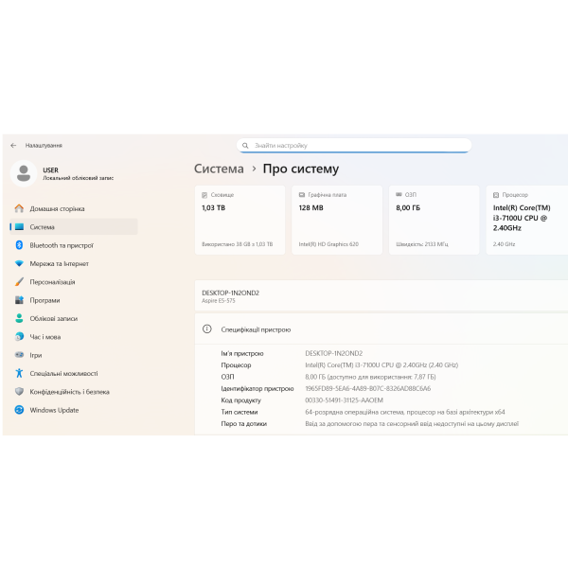Screen dimensions: 568x568
Task: Click the Сховище storage card icon
Action: click(204, 195)
